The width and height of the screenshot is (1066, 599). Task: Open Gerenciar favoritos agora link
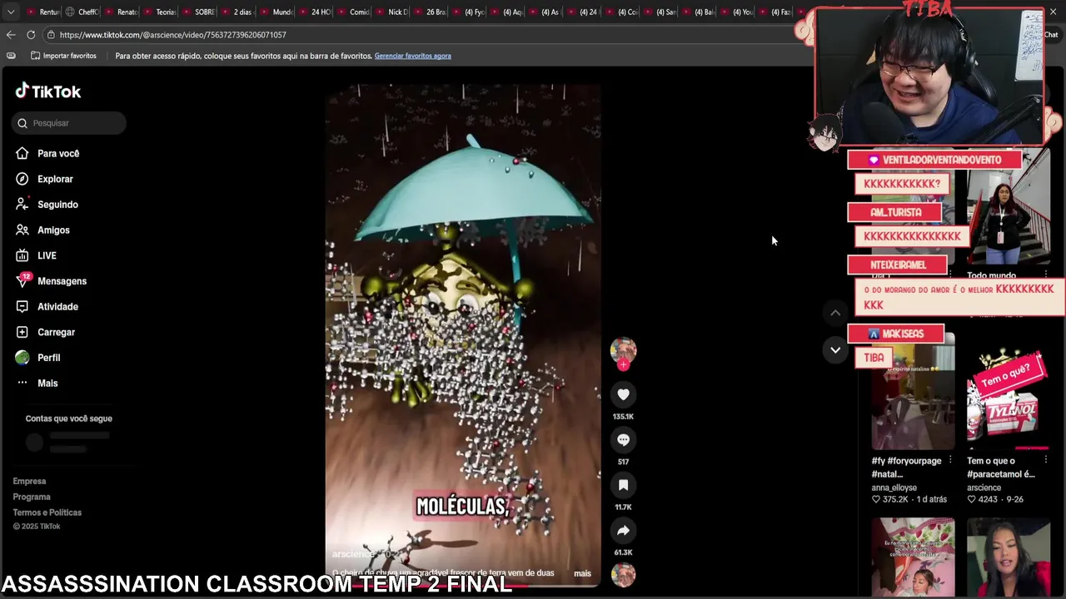coord(412,56)
